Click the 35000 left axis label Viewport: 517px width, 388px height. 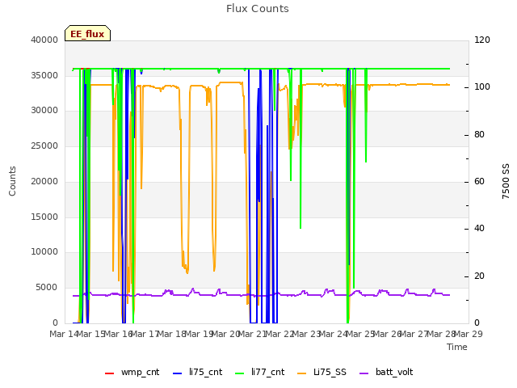point(44,75)
